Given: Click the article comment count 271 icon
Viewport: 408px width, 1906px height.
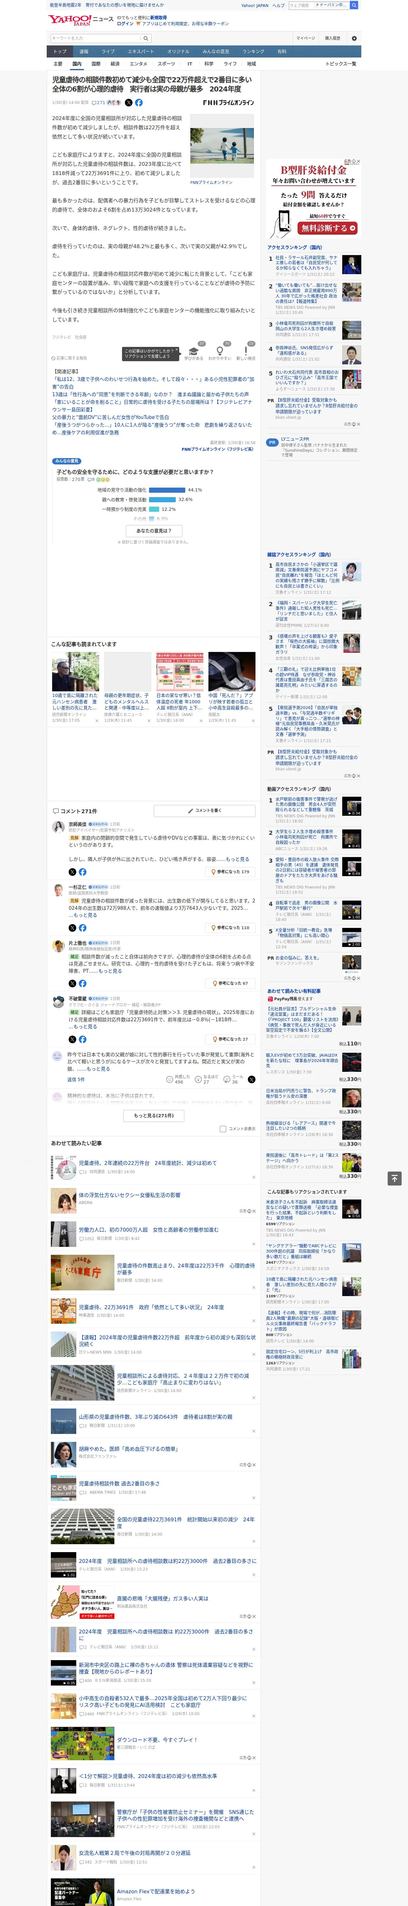Looking at the screenshot, I should click(x=99, y=103).
